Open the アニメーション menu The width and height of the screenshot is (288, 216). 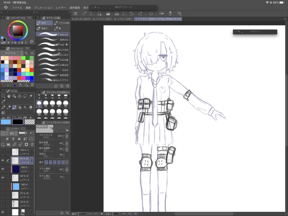[x=43, y=8]
